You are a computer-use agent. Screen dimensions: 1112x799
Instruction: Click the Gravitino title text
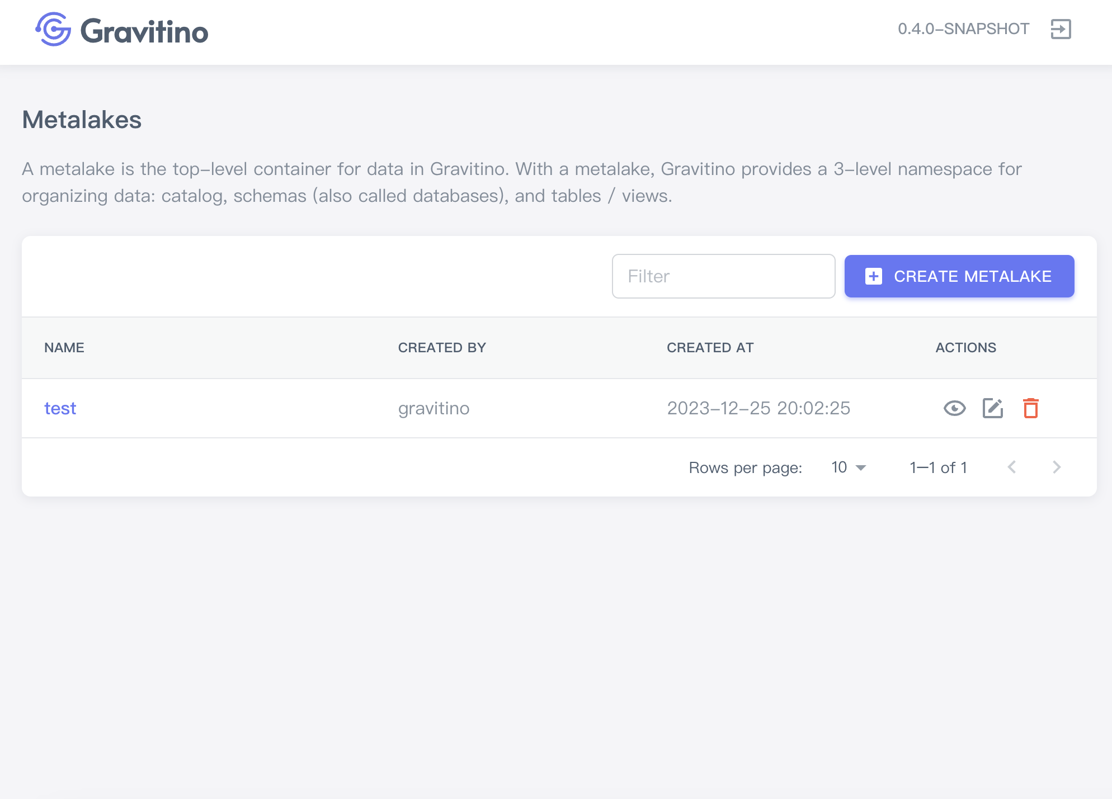pos(144,31)
